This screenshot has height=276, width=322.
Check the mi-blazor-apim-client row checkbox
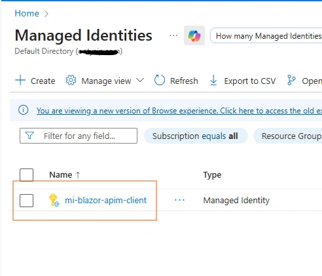click(x=26, y=201)
